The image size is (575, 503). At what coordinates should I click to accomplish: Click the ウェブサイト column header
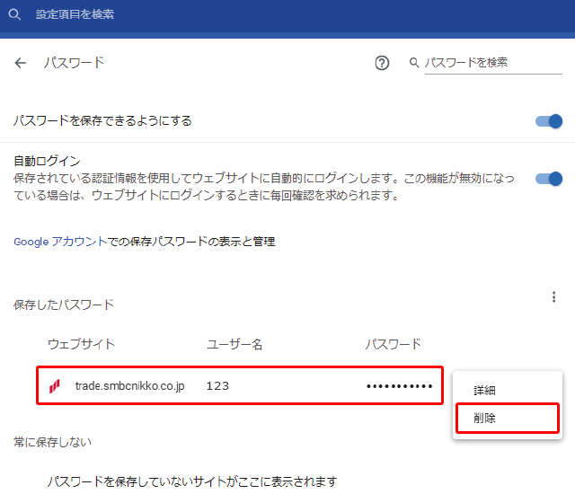[x=81, y=344]
